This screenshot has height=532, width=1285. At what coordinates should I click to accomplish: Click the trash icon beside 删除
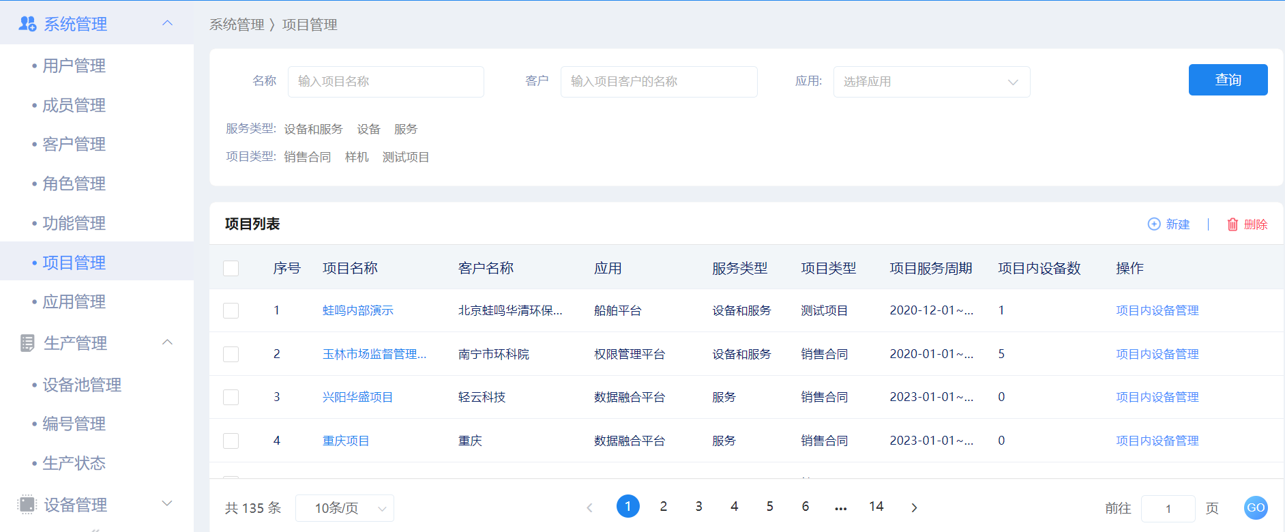[x=1232, y=224]
